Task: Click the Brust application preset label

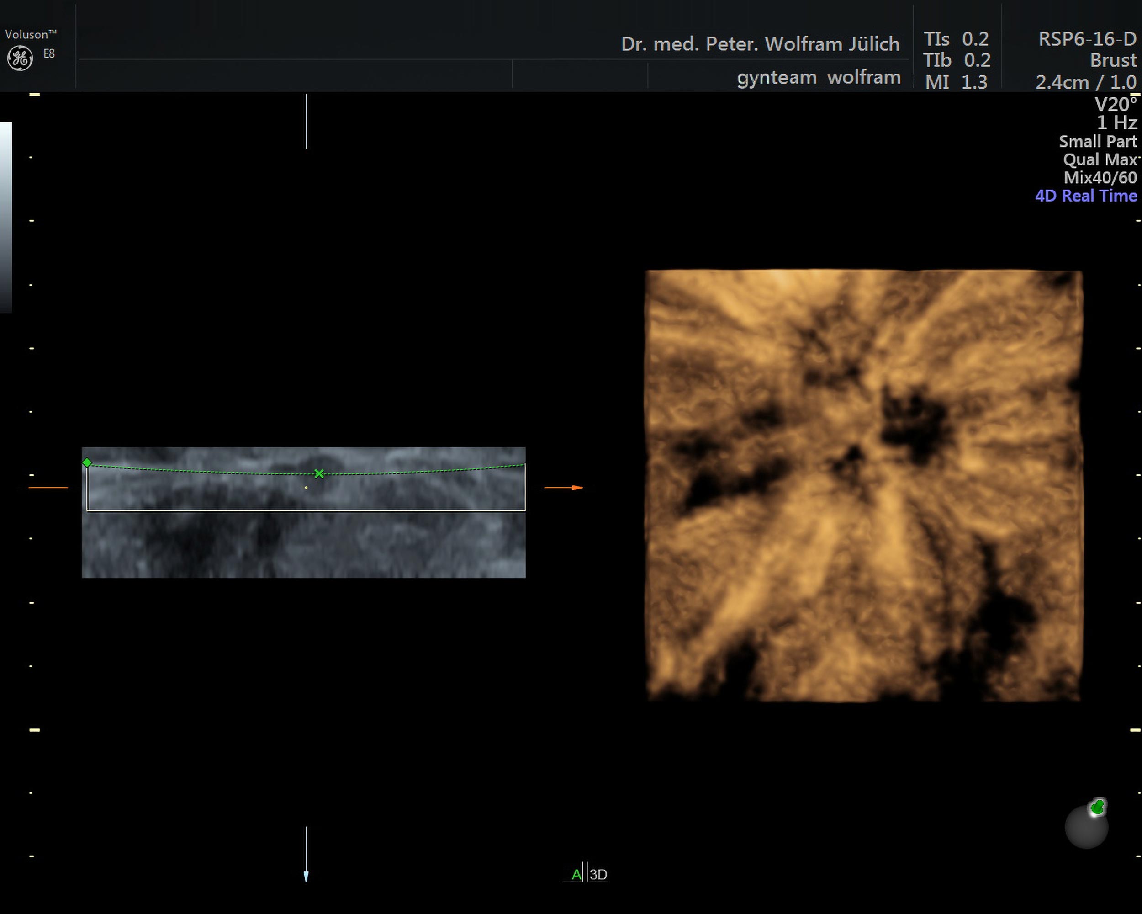Action: click(x=1113, y=60)
